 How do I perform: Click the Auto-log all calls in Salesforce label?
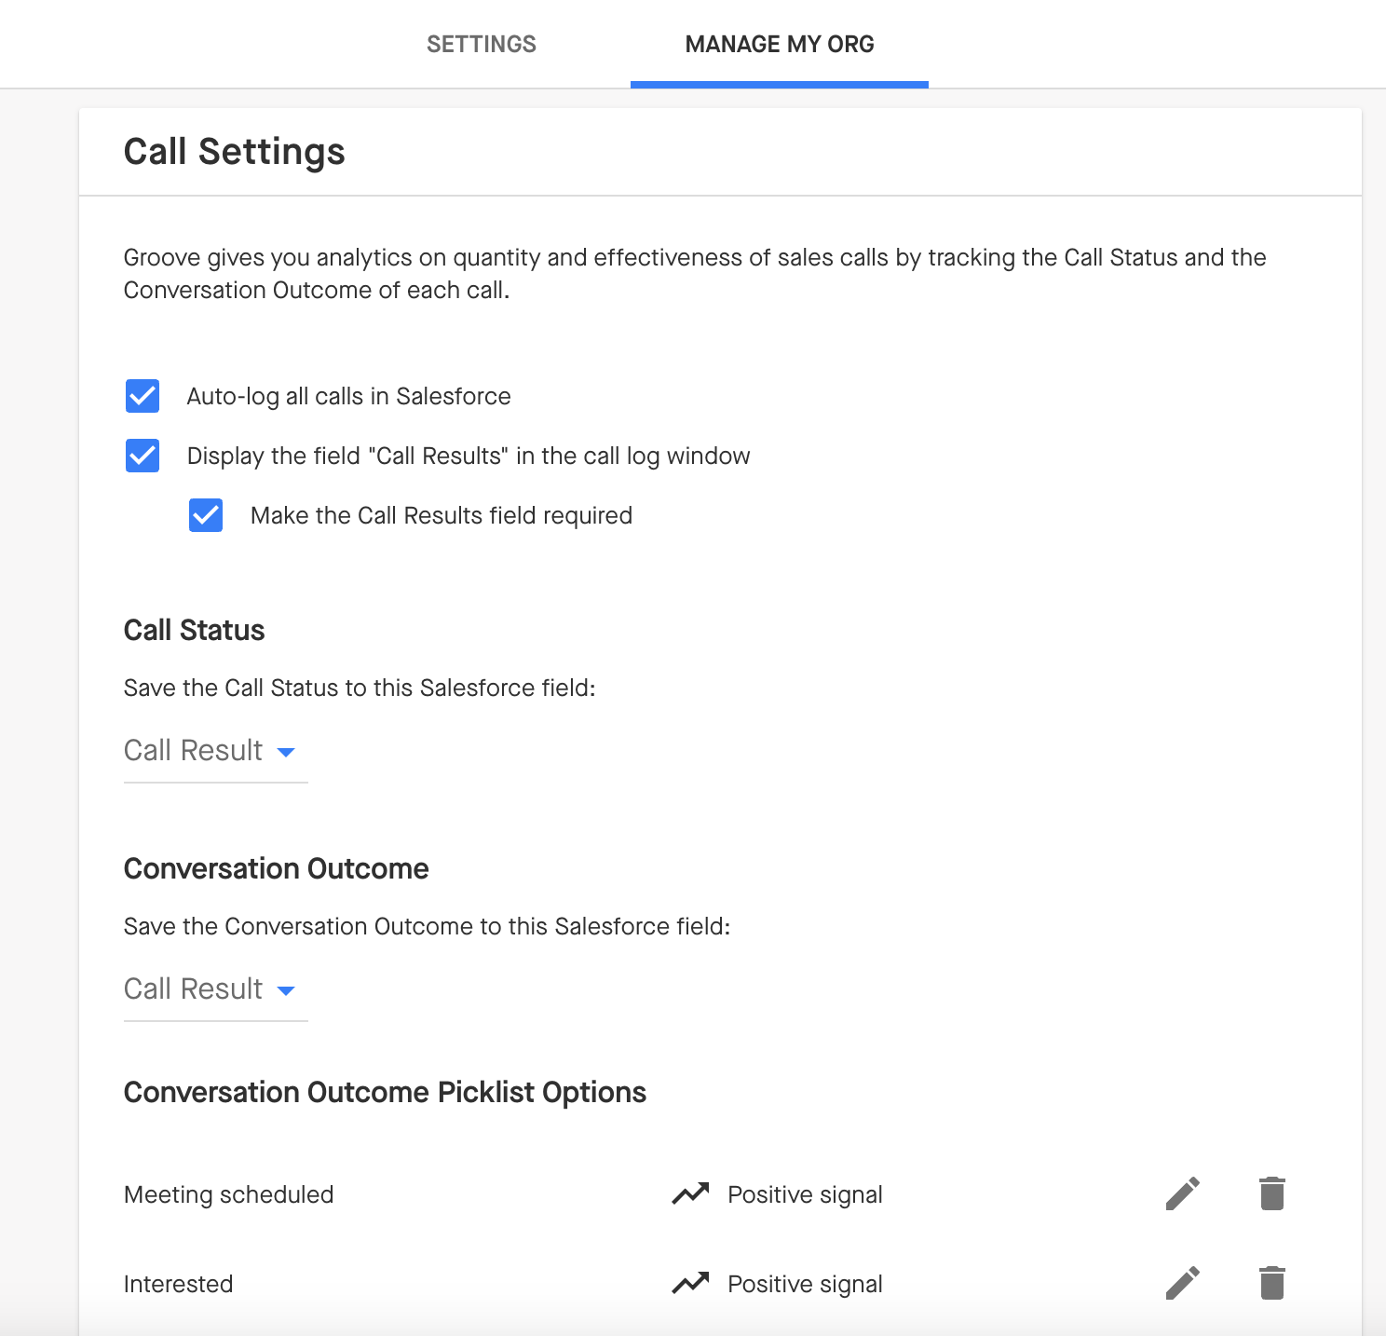[348, 396]
